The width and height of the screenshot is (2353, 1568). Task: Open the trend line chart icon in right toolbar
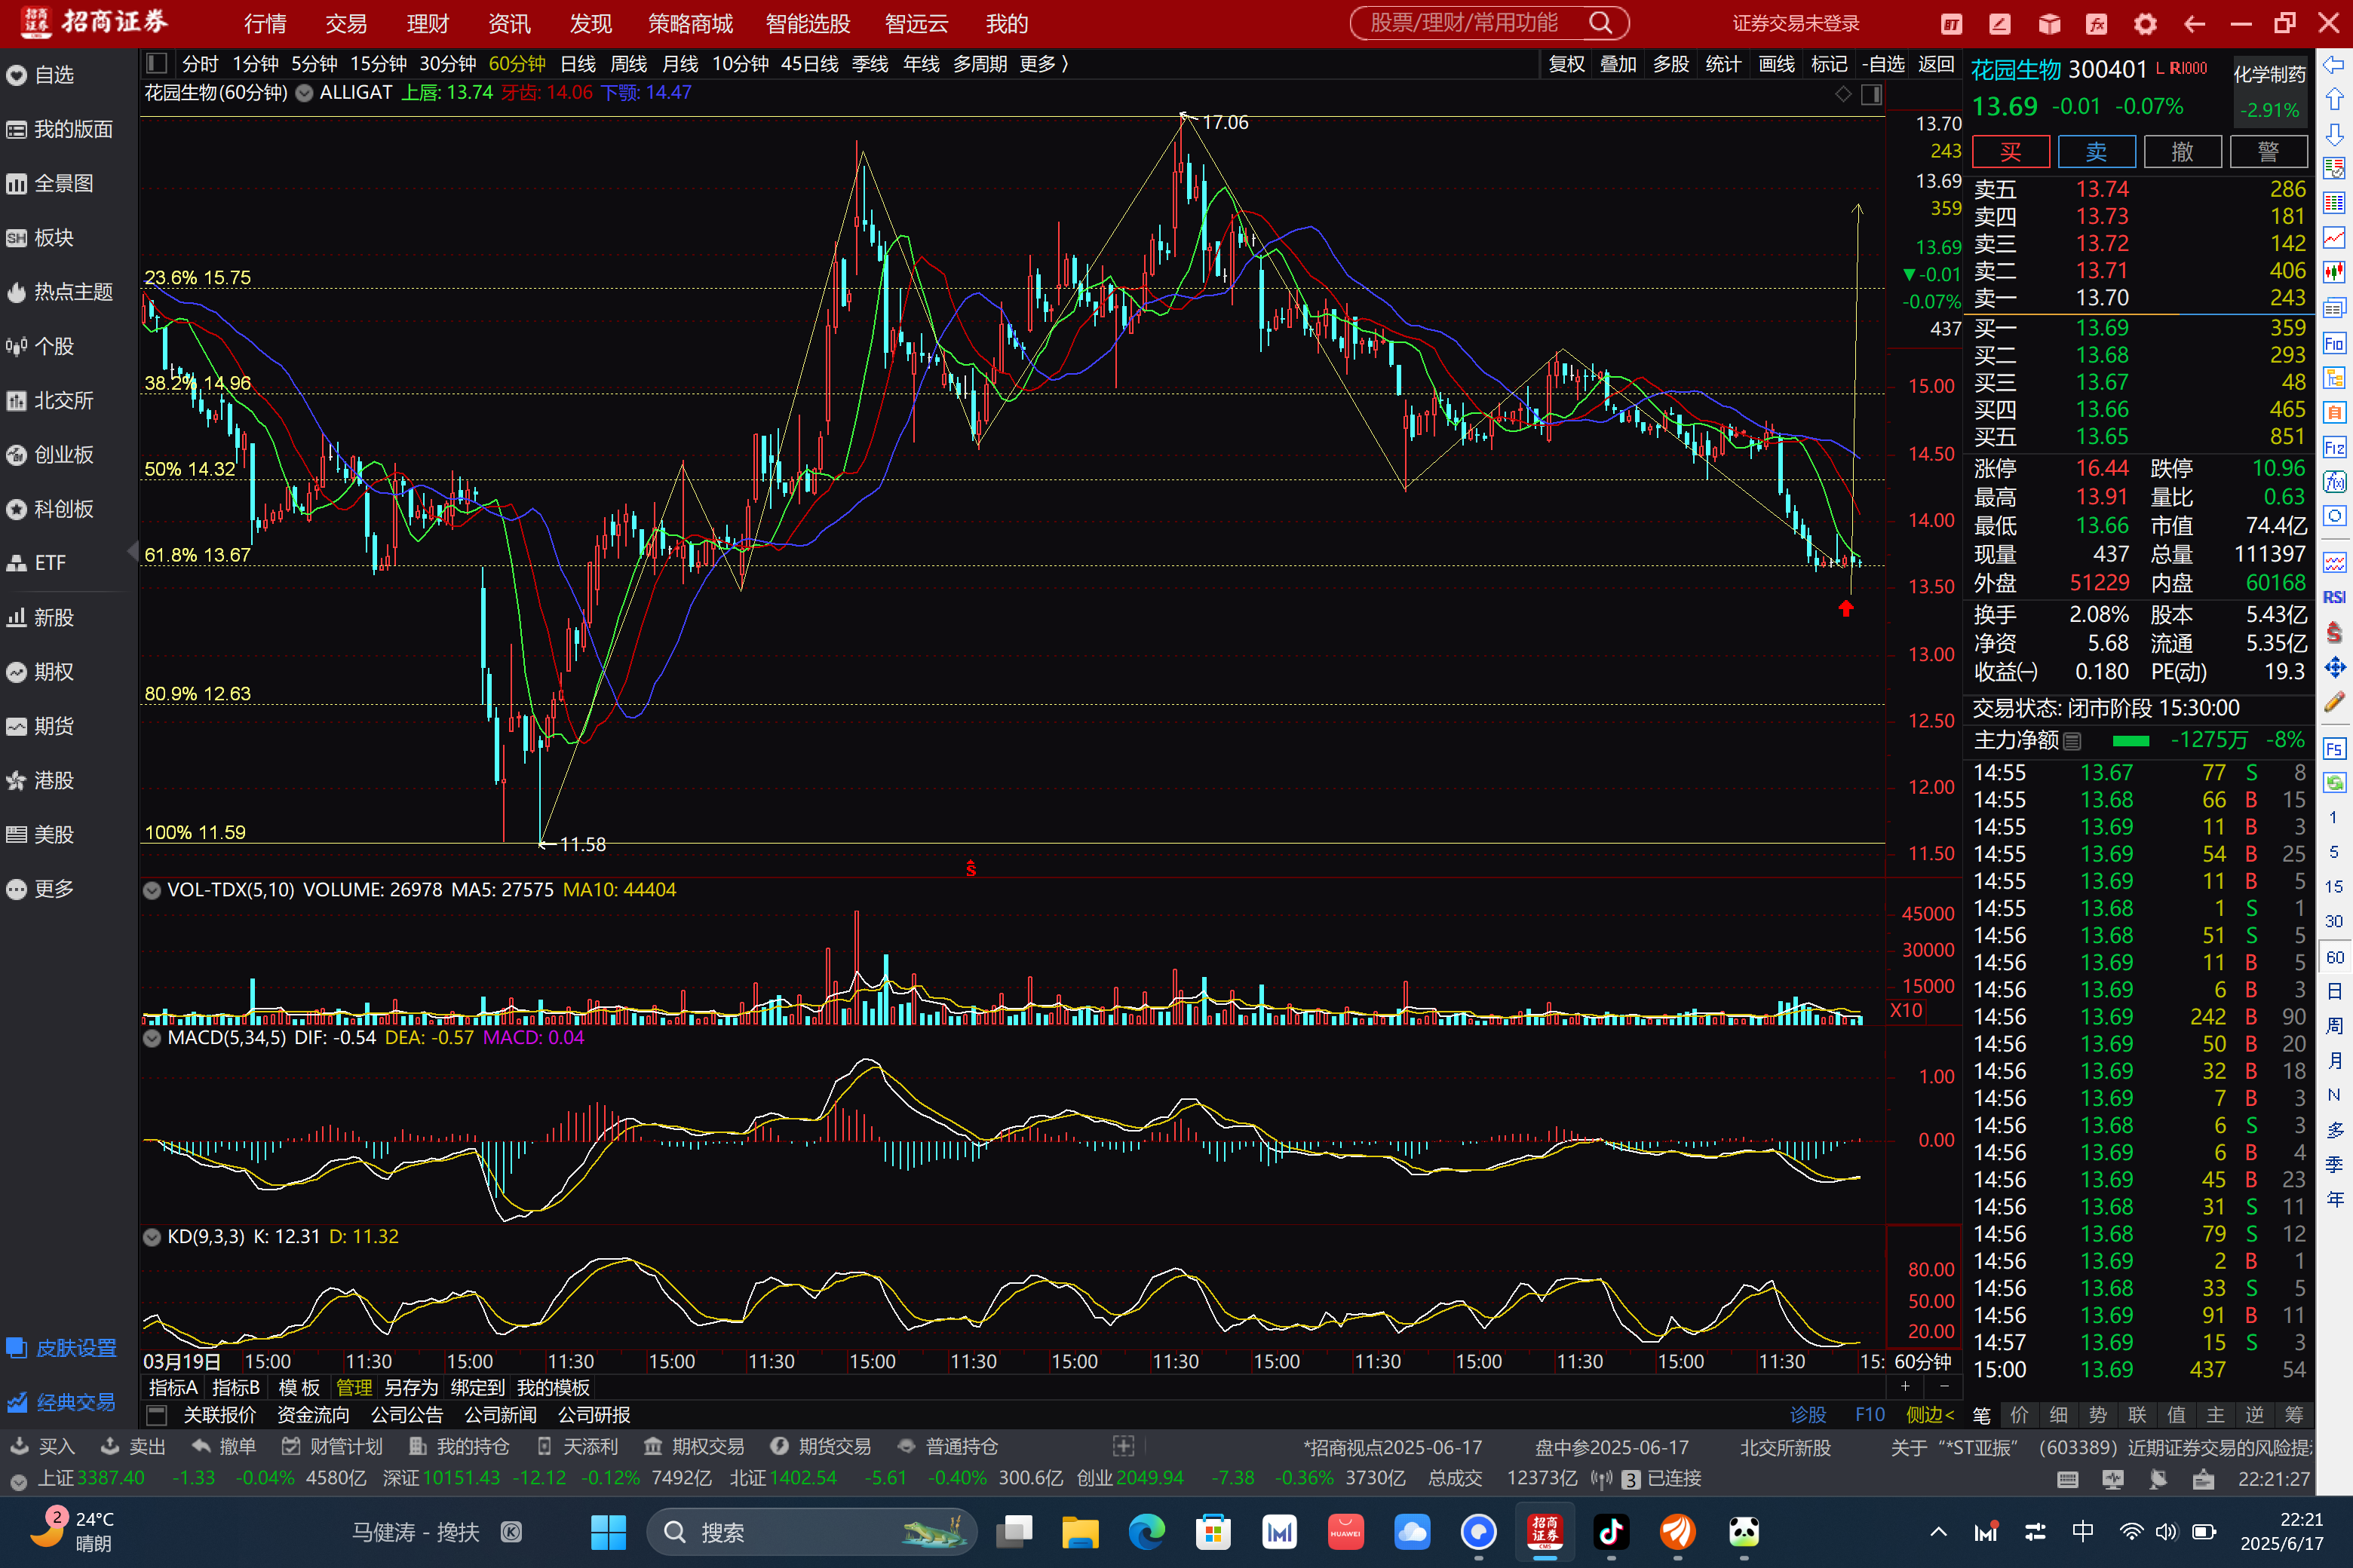2333,237
